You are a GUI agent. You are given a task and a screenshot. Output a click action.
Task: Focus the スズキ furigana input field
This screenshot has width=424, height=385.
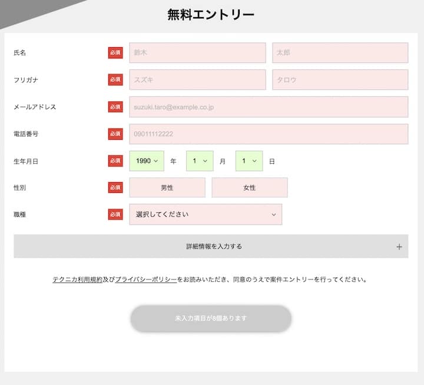[197, 80]
